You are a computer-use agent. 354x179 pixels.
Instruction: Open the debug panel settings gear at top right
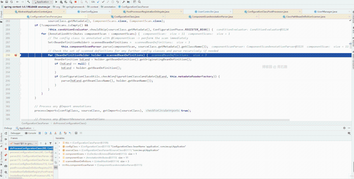(x=344, y=128)
